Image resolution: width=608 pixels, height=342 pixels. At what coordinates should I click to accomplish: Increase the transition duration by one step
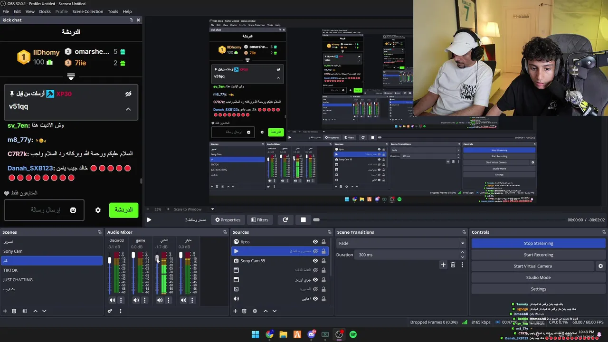pos(462,253)
